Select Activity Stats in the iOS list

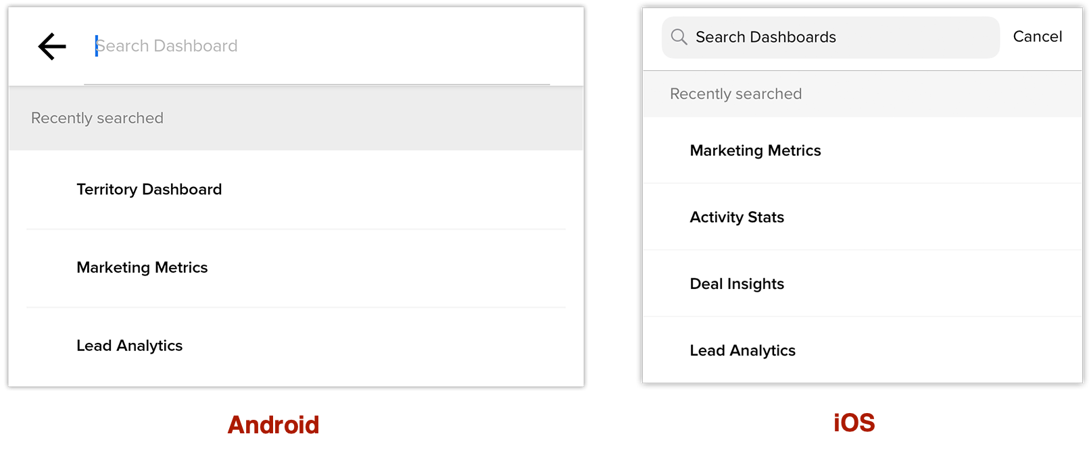pyautogui.click(x=737, y=217)
